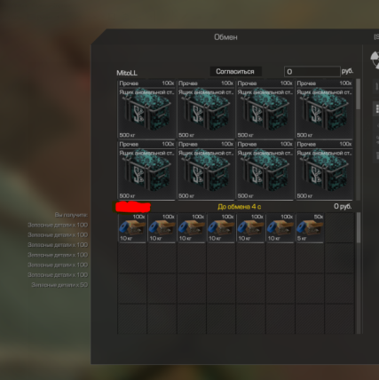Select the first anomalous crate in MitoLL's top row

pos(146,109)
